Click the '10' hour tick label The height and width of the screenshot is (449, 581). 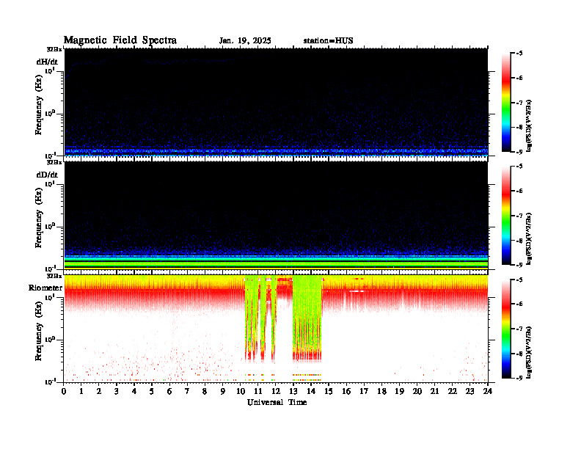point(241,391)
